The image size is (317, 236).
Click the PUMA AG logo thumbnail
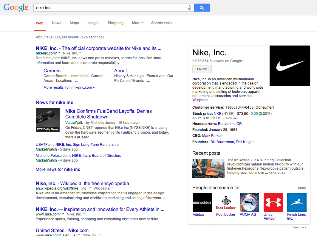(249, 202)
